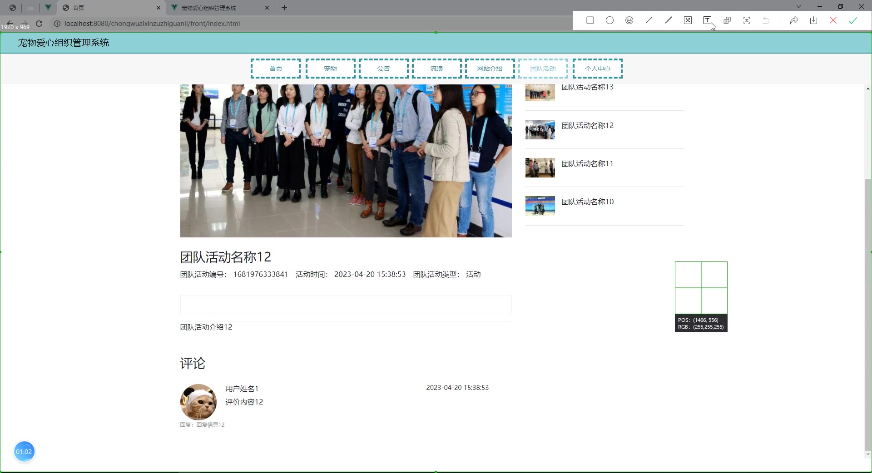Screen dimensions: 872x473
Task: Click the overlapping-squares icon in screenshot toolbar
Action: [x=727, y=20]
